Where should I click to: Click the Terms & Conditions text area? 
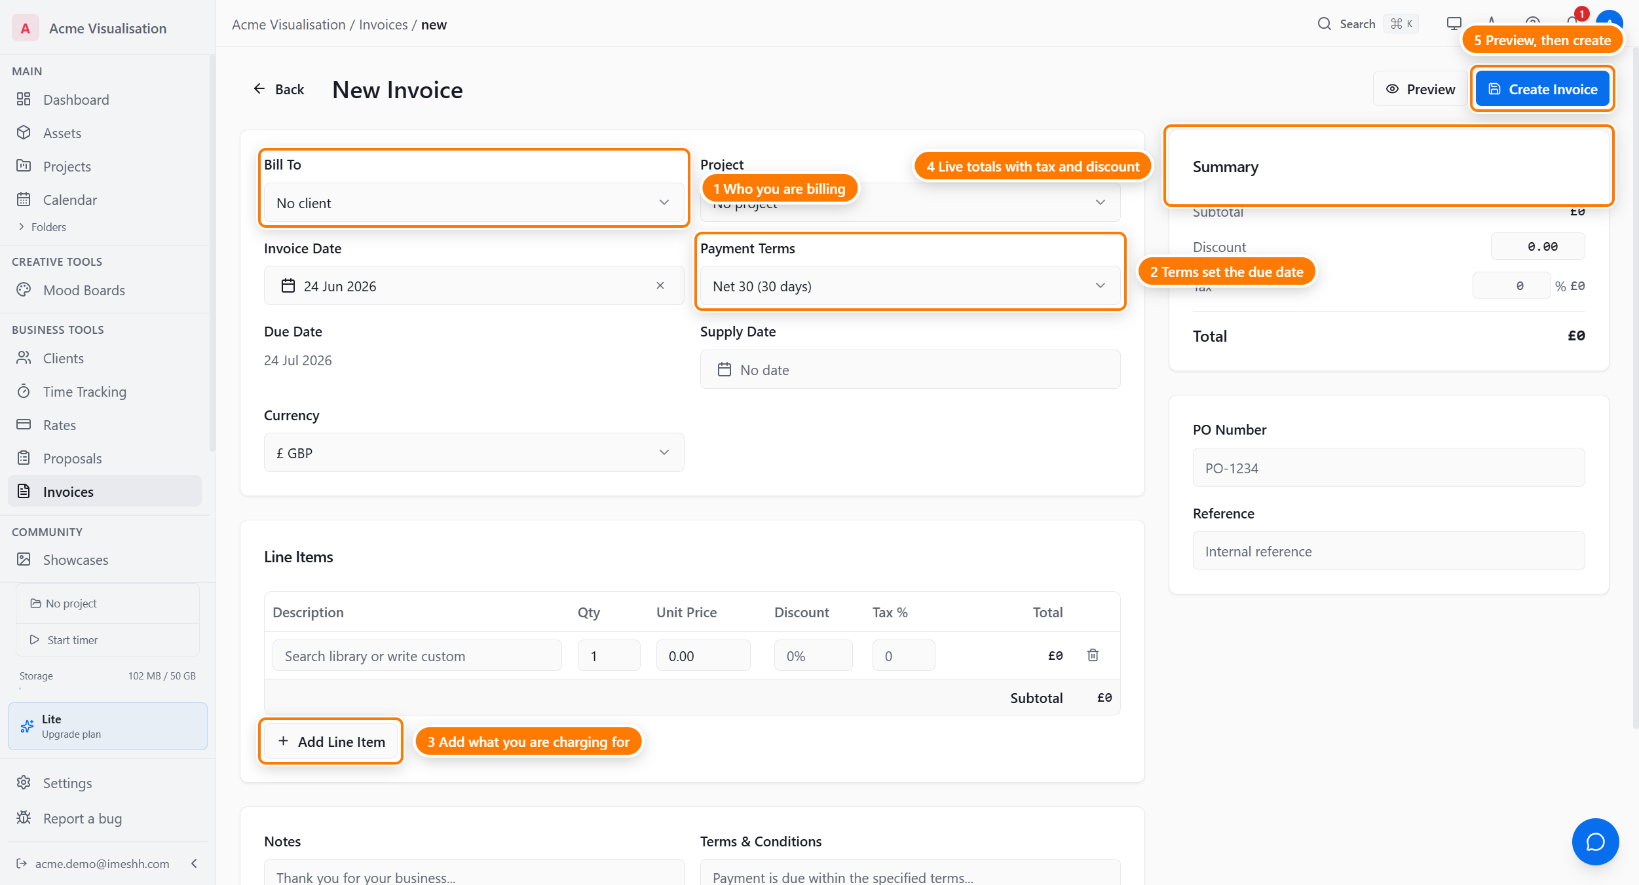pos(910,873)
